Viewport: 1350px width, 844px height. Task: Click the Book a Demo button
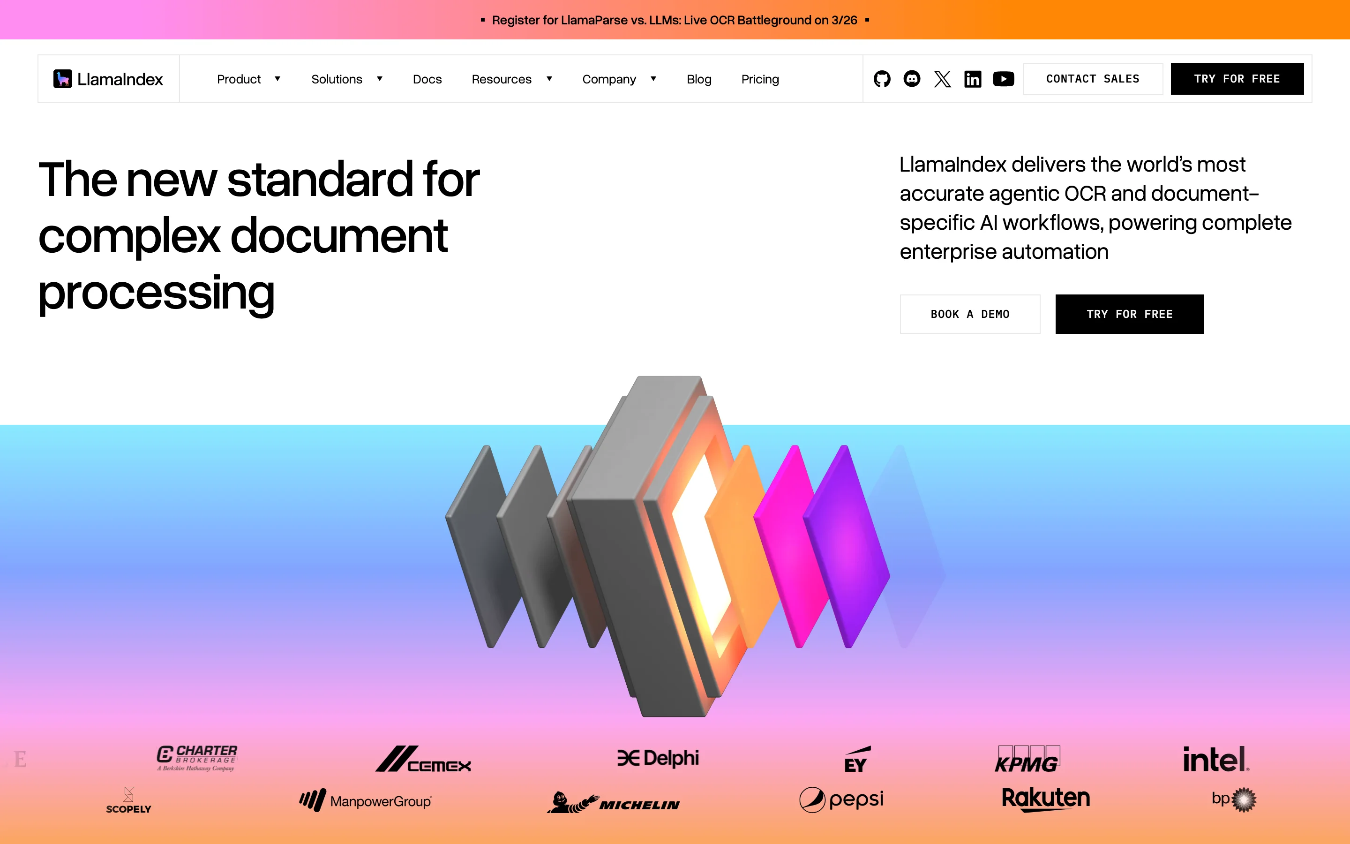(969, 314)
